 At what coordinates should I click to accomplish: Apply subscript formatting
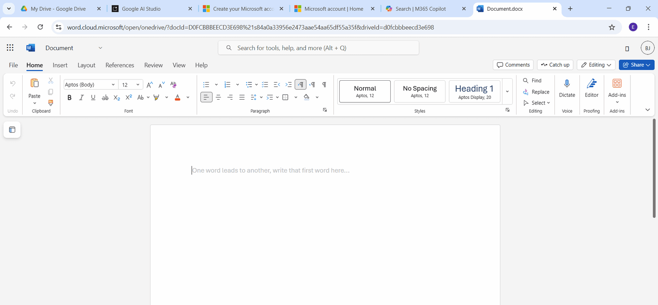pos(117,98)
